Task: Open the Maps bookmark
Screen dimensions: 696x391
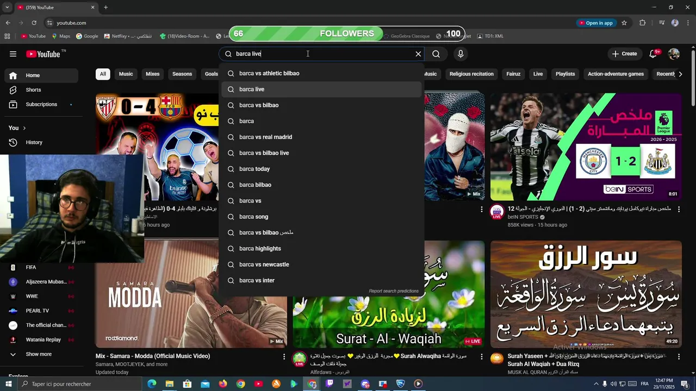Action: [x=61, y=36]
